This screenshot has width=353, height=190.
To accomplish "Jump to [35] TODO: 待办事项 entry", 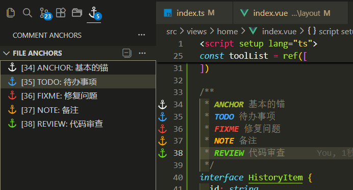I will pos(78,82).
